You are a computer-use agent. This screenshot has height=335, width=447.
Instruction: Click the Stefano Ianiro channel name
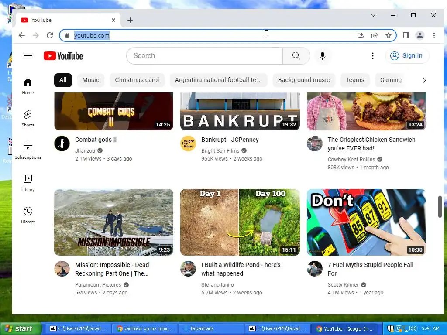pos(217,284)
